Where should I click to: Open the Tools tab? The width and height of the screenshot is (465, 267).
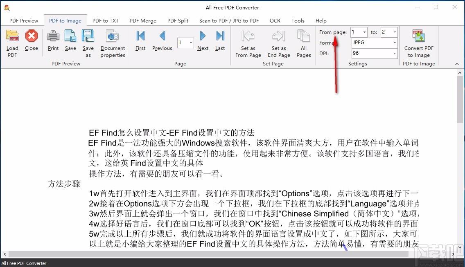[x=298, y=21]
